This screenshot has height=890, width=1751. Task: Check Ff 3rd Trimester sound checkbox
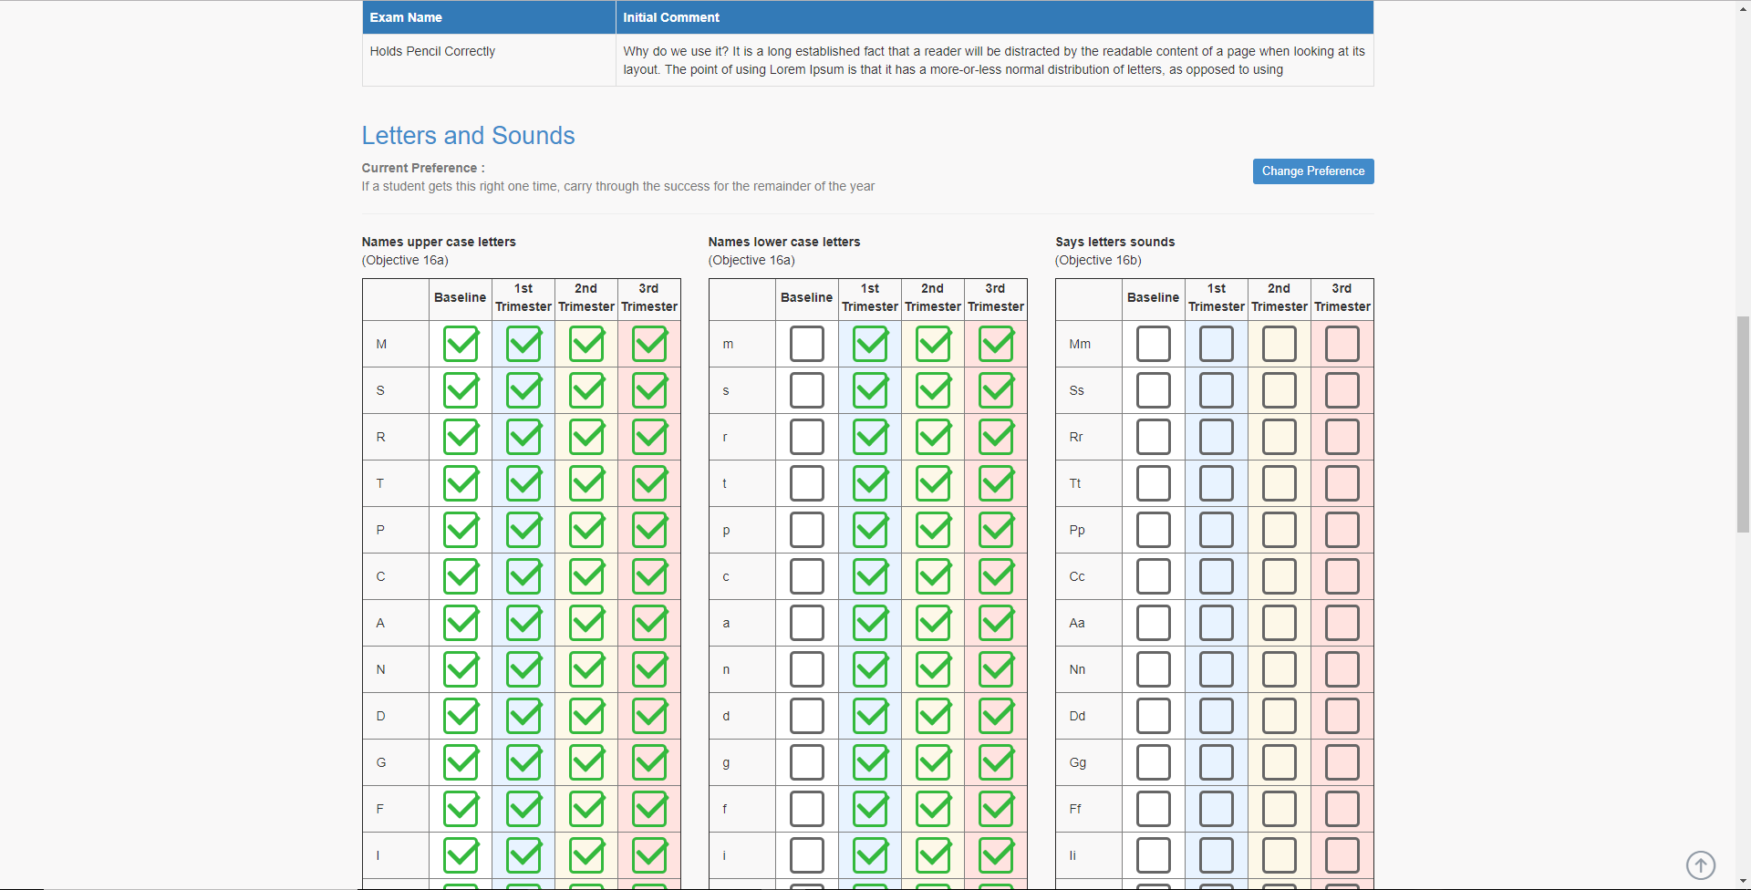(1342, 809)
